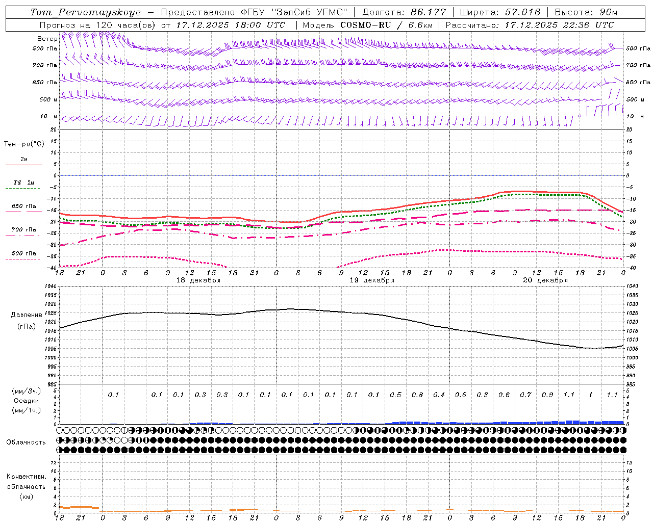
Task: Click the '(мм/1ч.)' precipitation unit label
Action: pos(27,410)
